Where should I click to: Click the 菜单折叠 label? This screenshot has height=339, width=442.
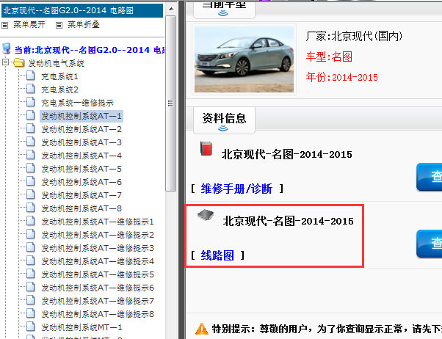pyautogui.click(x=84, y=25)
